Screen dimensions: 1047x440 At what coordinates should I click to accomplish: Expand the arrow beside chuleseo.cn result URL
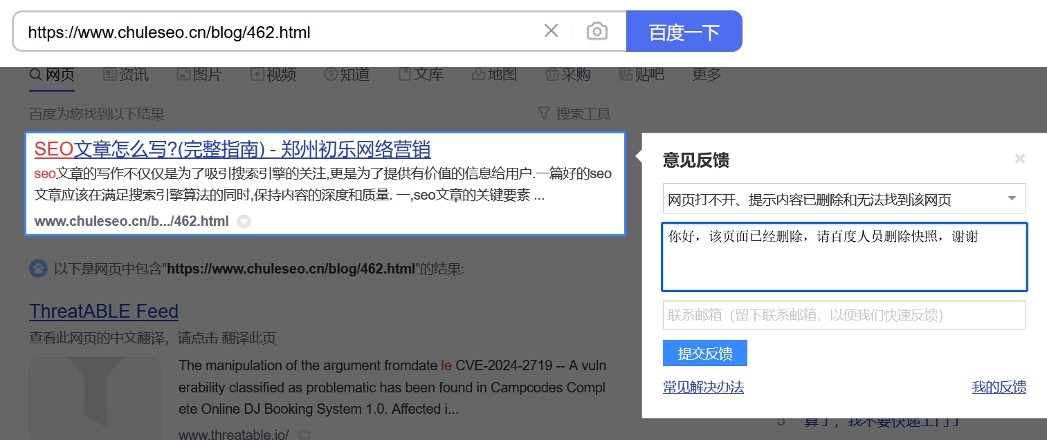click(x=244, y=222)
